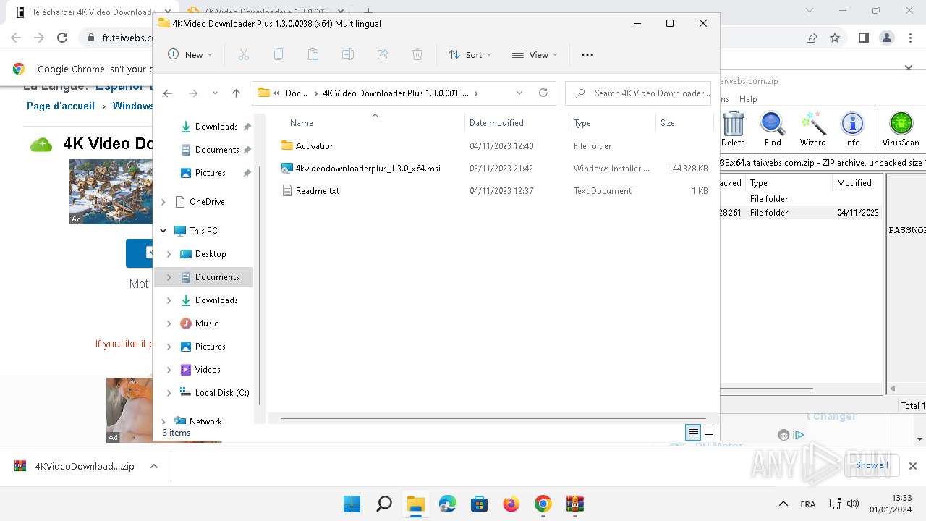
Task: Click the Copy icon in Explorer toolbar
Action: tap(279, 54)
